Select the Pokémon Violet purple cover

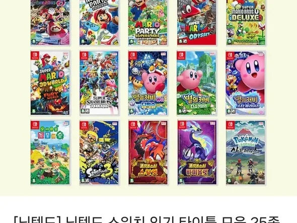(197, 153)
